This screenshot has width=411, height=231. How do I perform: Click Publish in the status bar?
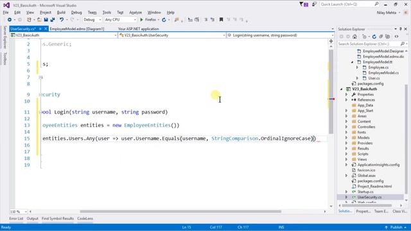pos(396,227)
